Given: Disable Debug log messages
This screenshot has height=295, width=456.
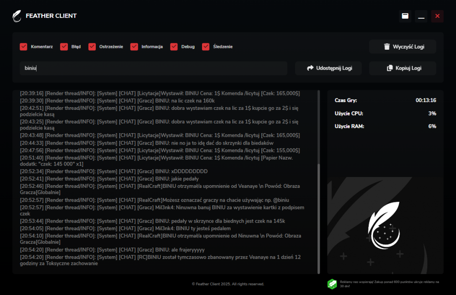Looking at the screenshot, I should tap(174, 47).
